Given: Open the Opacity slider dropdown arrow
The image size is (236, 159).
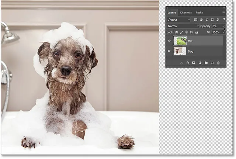Looking at the screenshot, I should (x=223, y=26).
